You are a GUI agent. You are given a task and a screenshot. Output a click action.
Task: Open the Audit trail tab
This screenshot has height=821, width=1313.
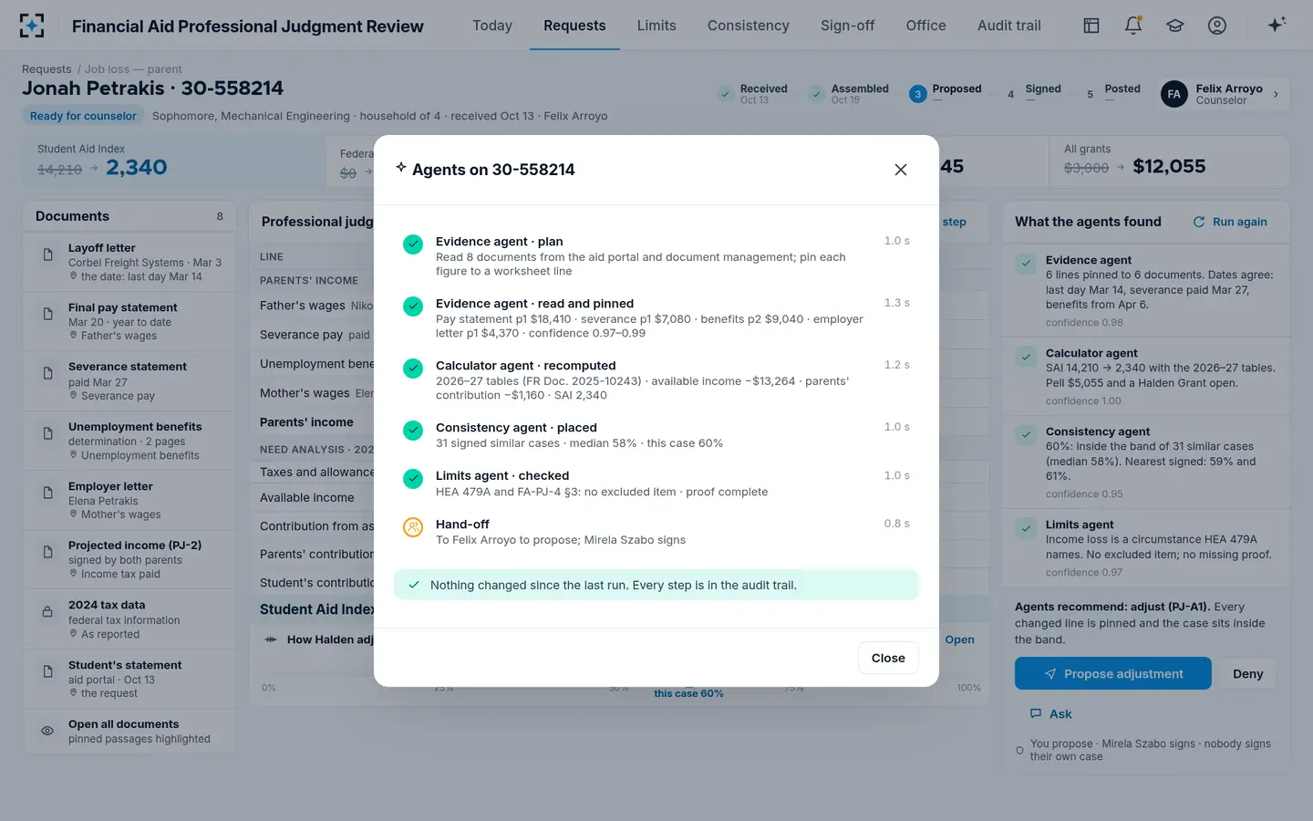click(1009, 26)
